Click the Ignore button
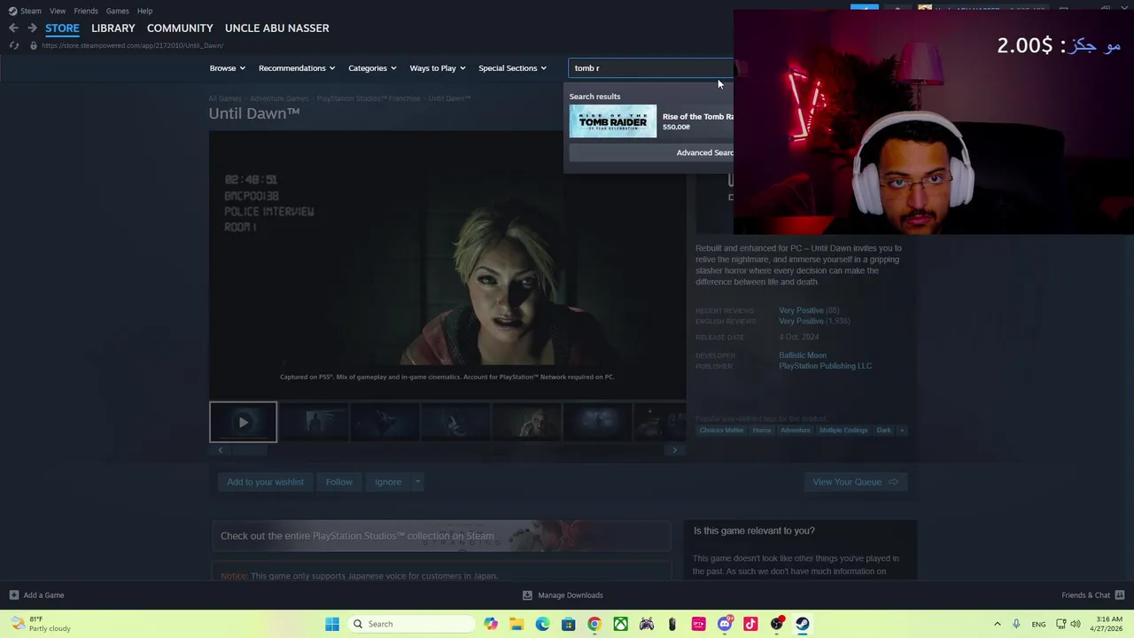This screenshot has height=638, width=1134. [388, 482]
